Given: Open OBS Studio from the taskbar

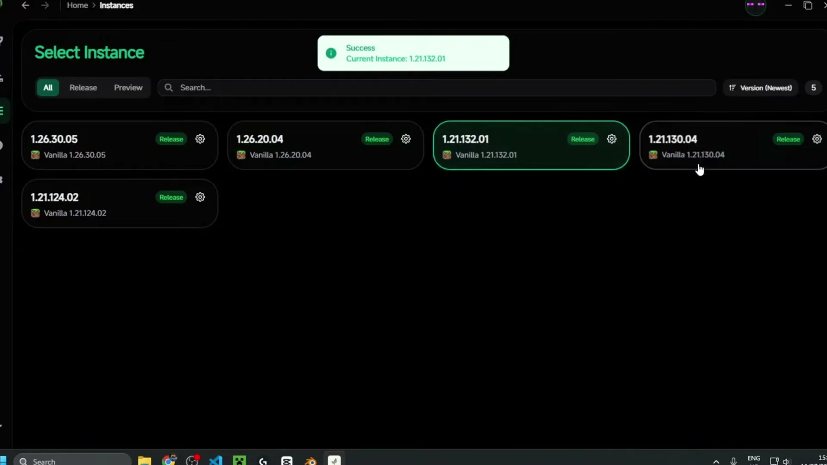Looking at the screenshot, I should pos(192,461).
